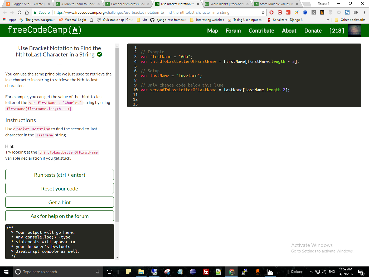Click the instructions panel scrollbar up arrow
369x277 pixels.
point(117,46)
